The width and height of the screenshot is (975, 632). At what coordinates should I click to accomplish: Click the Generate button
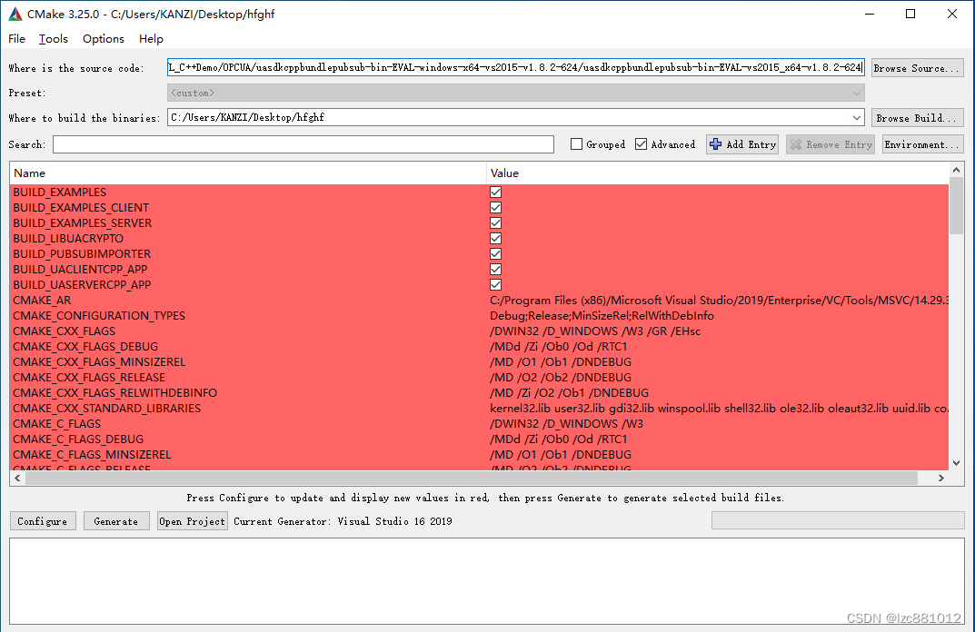point(116,520)
